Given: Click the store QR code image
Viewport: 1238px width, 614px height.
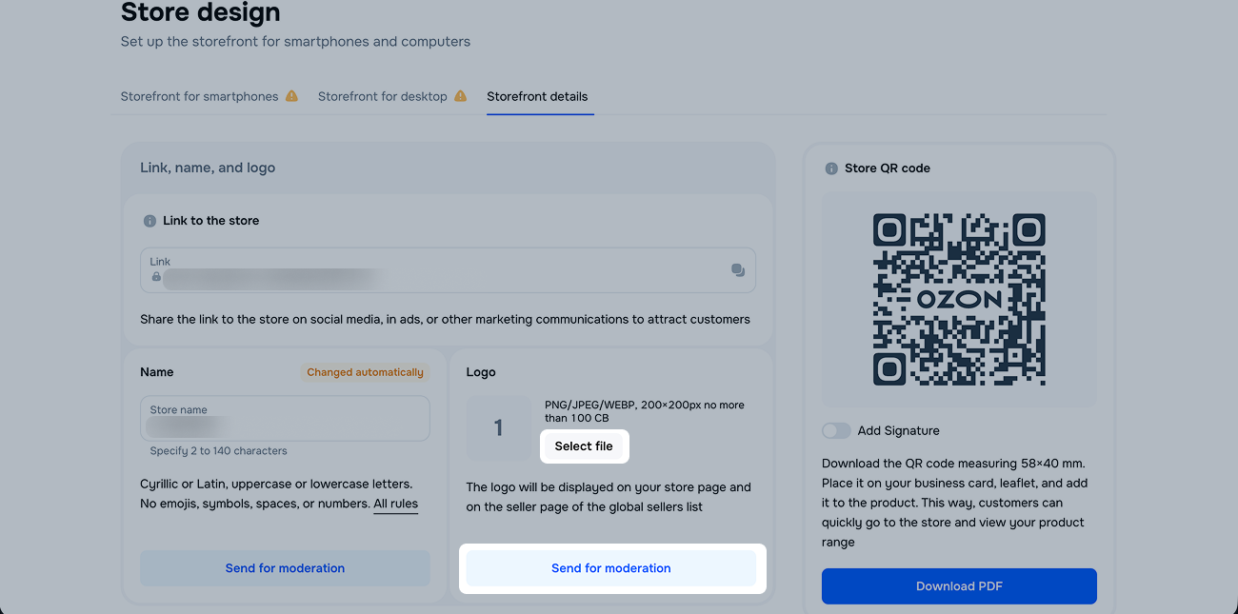Looking at the screenshot, I should 959,299.
